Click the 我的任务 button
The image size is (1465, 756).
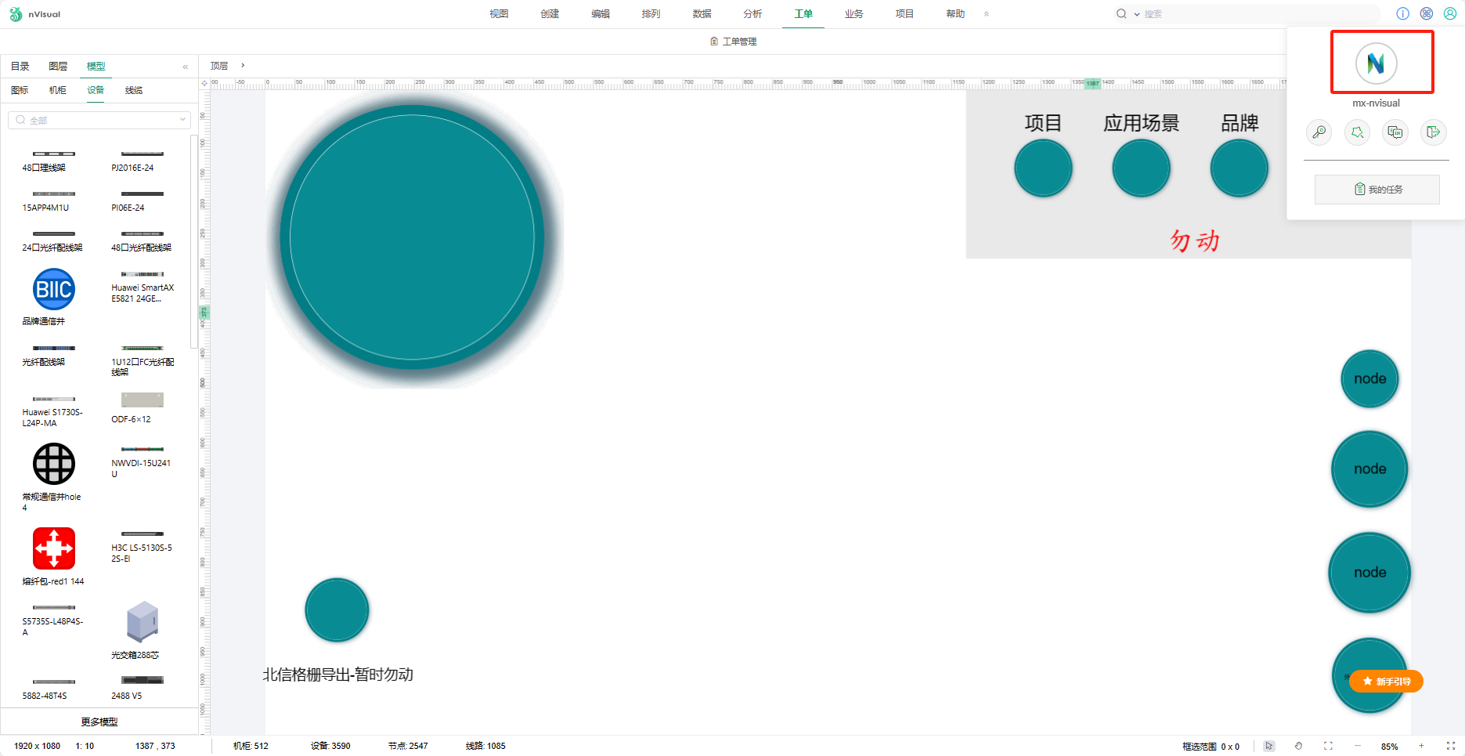click(1377, 190)
